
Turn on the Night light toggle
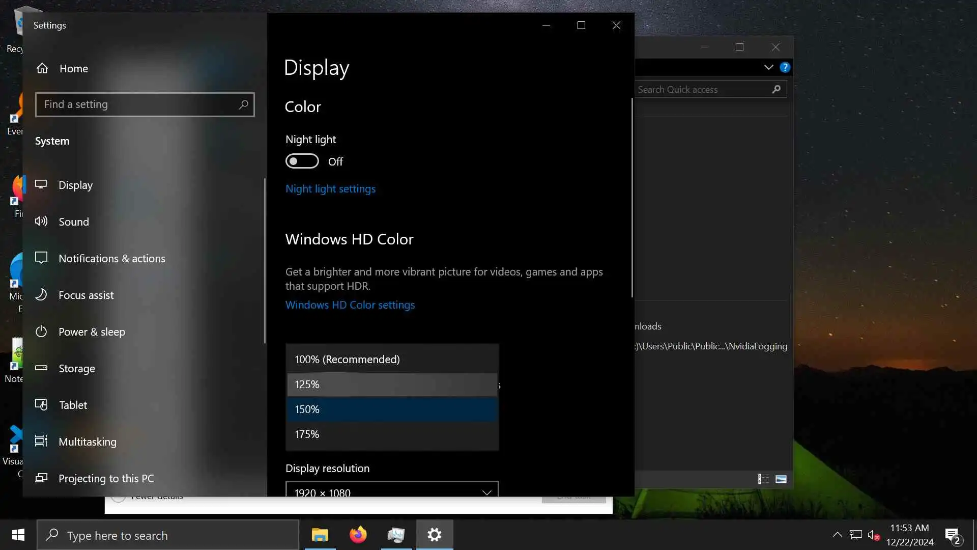[302, 161]
